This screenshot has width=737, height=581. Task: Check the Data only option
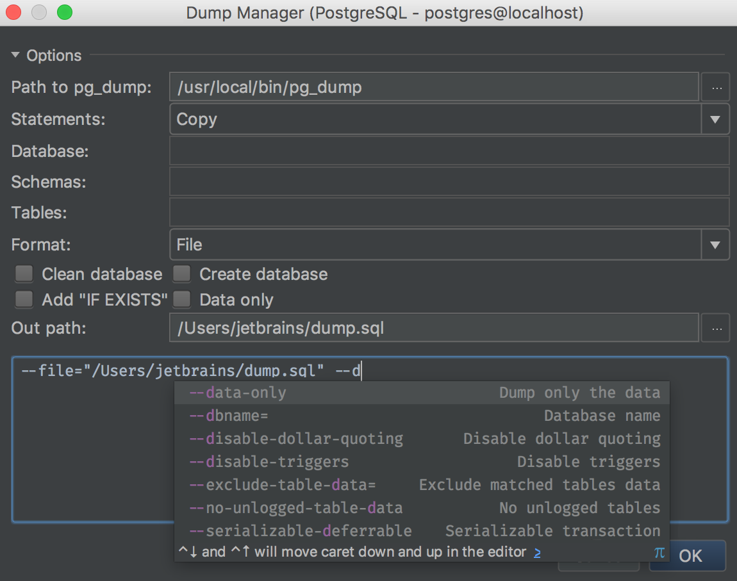click(181, 299)
